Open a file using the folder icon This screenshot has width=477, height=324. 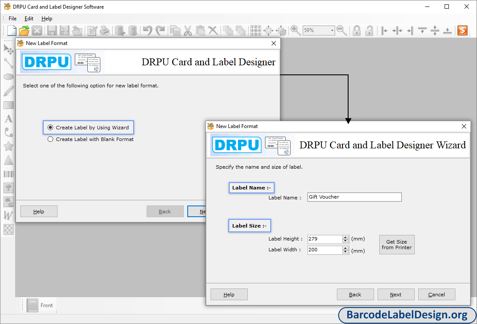click(24, 30)
